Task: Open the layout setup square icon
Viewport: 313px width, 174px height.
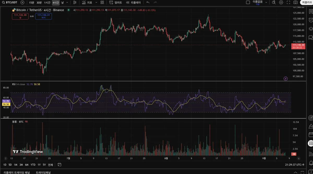Action: pos(248,2)
